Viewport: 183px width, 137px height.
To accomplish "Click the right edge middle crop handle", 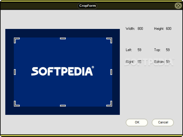I will (111, 72).
